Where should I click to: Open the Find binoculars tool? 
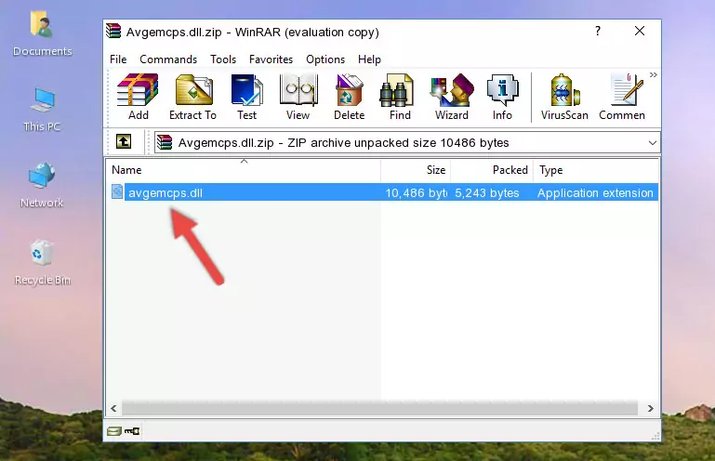pos(400,97)
